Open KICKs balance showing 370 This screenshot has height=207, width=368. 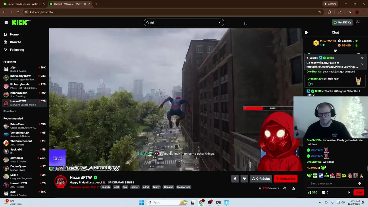(313, 192)
